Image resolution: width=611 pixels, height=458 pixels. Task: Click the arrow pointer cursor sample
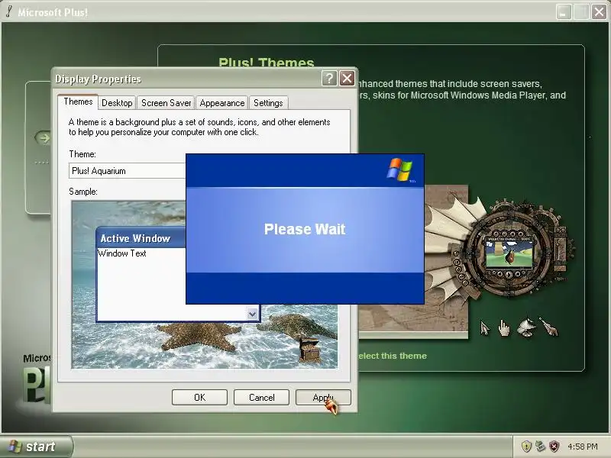(484, 328)
